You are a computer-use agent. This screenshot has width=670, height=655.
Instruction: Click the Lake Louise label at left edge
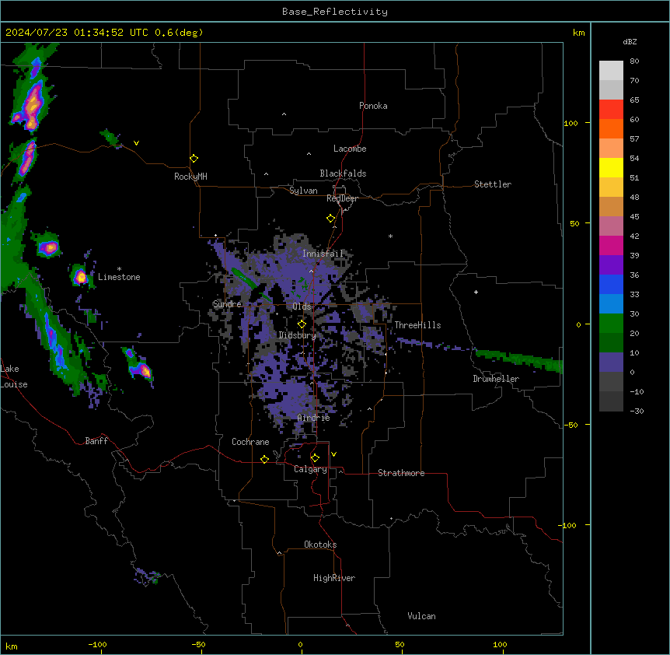tap(12, 377)
